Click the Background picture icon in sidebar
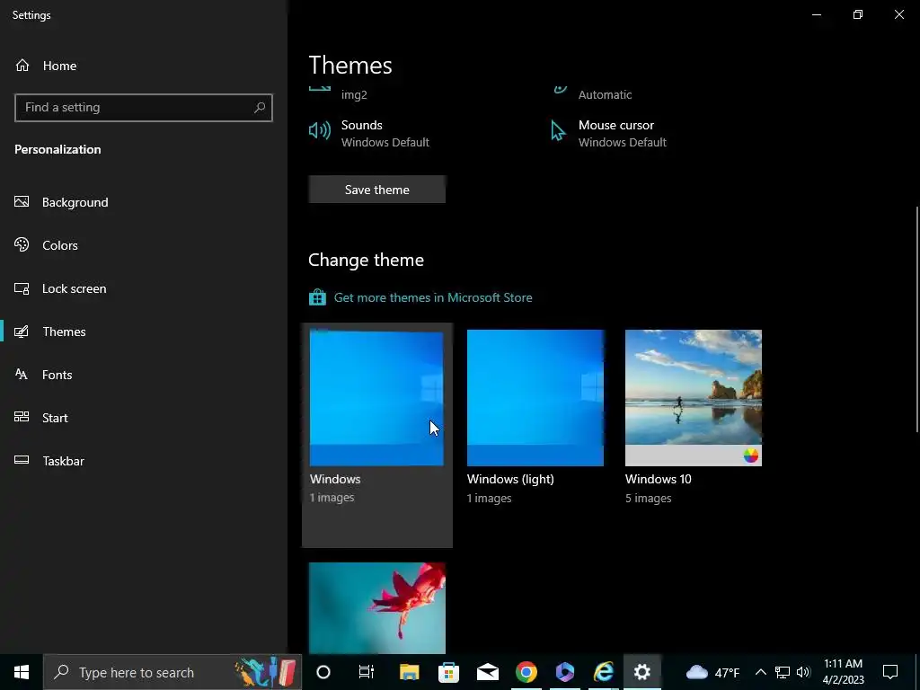This screenshot has height=690, width=920. (x=22, y=202)
